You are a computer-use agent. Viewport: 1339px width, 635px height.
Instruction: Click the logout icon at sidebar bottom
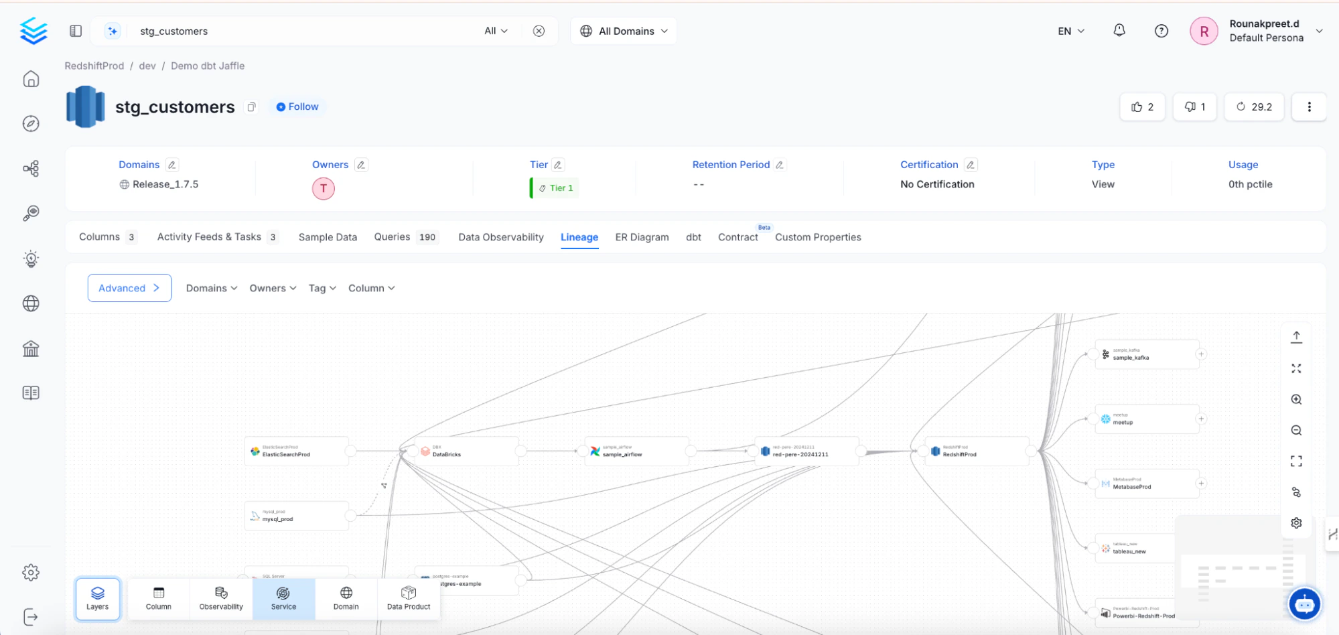pyautogui.click(x=31, y=617)
